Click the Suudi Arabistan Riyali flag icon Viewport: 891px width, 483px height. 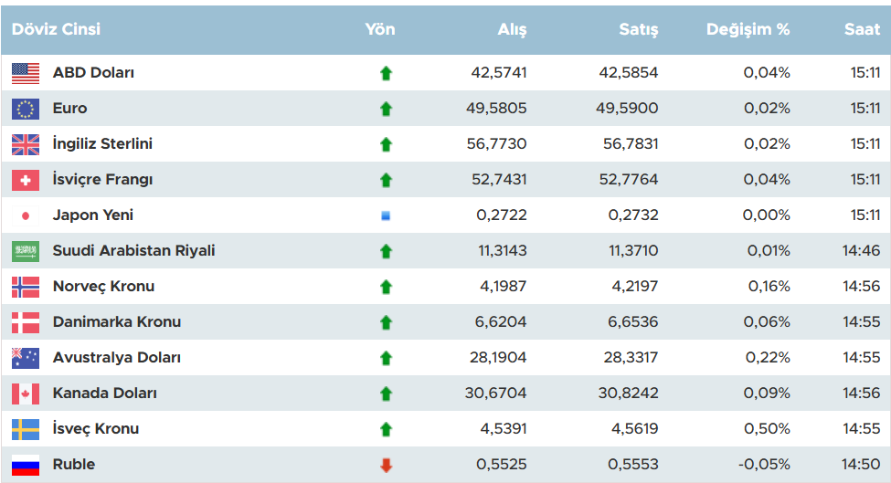coord(26,251)
